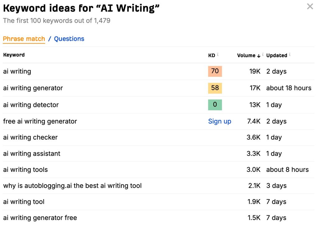Click the orange KD 70 badge
The image size is (318, 225).
(215, 71)
